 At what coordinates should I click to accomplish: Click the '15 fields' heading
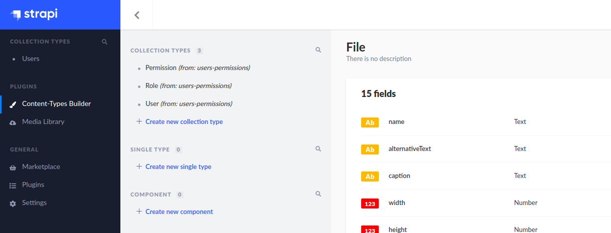(378, 93)
